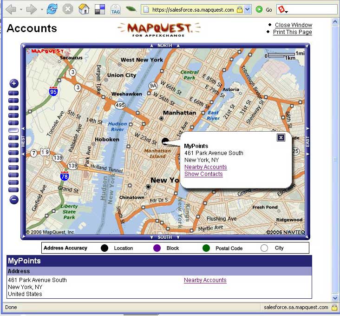Click the Print This Page link
The width and height of the screenshot is (340, 316).
pyautogui.click(x=292, y=32)
